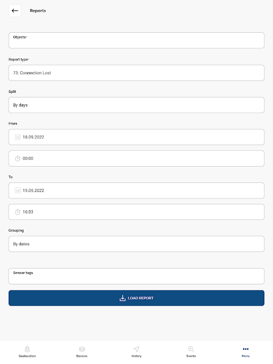The height and width of the screenshot is (364, 273).
Task: Open the Report type dropdown
Action: click(x=136, y=73)
